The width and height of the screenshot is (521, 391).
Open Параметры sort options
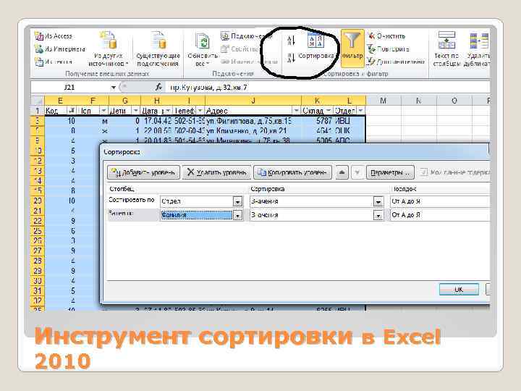click(390, 172)
